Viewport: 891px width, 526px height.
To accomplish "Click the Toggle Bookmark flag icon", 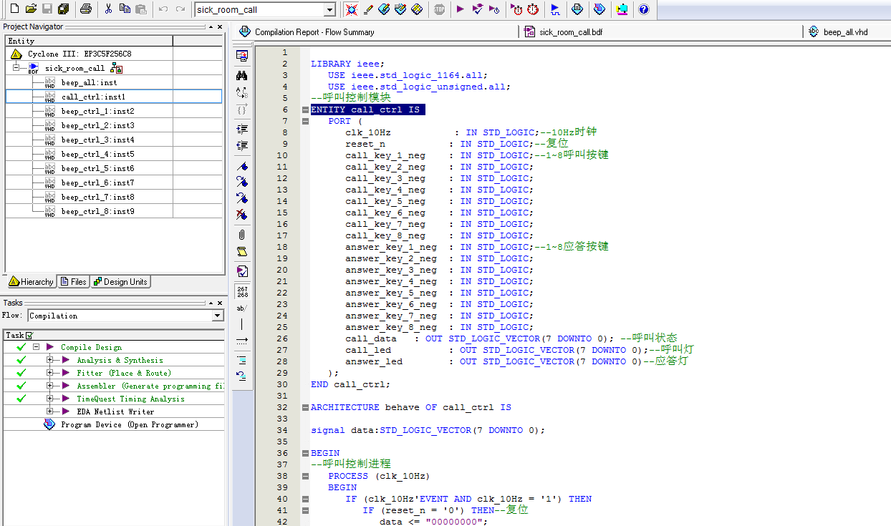I will pyautogui.click(x=242, y=166).
